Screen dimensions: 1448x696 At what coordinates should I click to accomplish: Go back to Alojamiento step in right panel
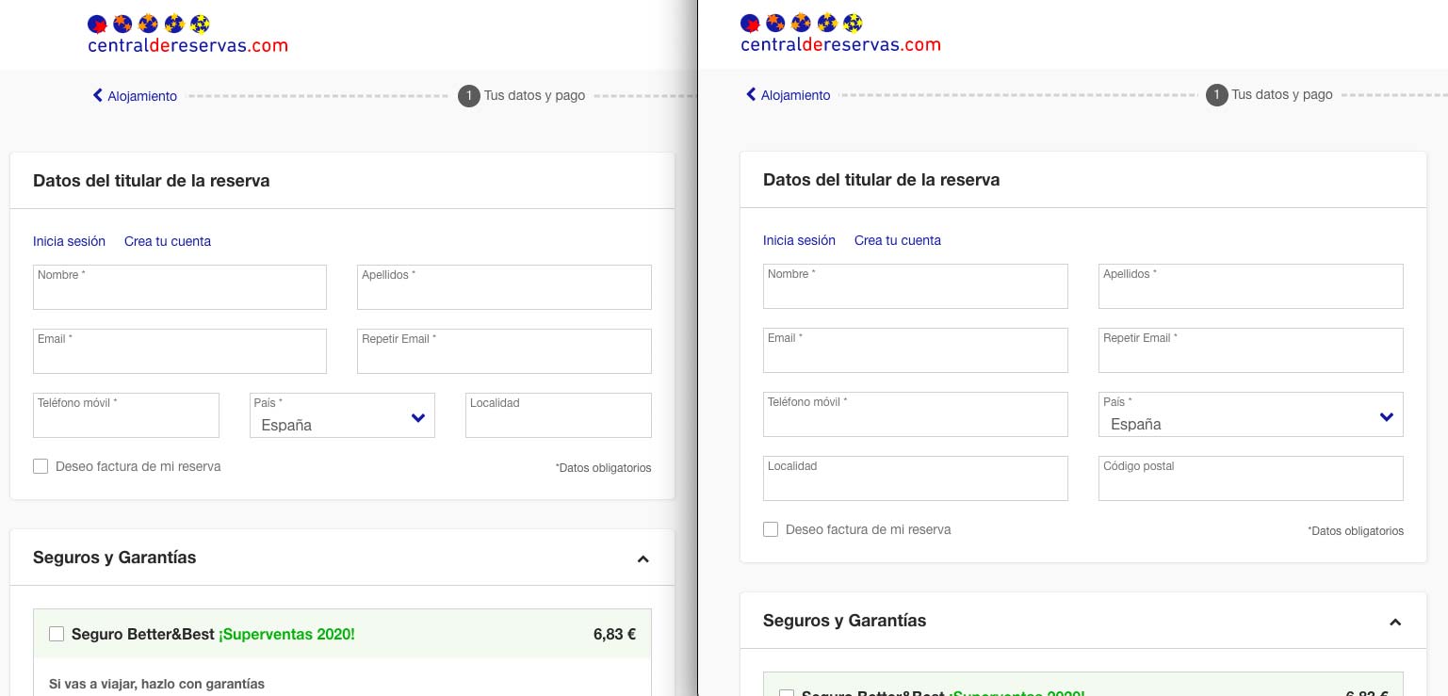[795, 95]
